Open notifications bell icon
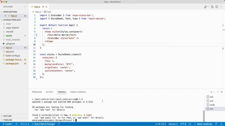This screenshot has width=225, height=126. (221, 124)
